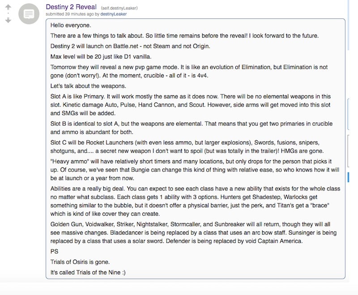Upvote the Destiny 2 Reveal post

(x=8, y=6)
